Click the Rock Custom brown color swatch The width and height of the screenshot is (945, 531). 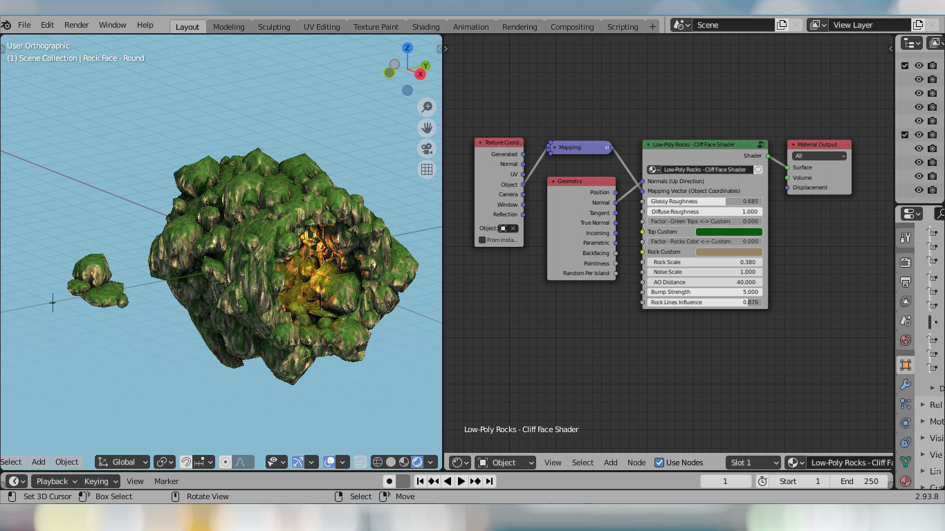tap(728, 252)
